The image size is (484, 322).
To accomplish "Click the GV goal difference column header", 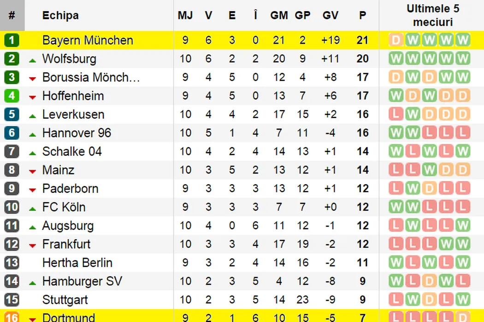I will click(x=330, y=15).
